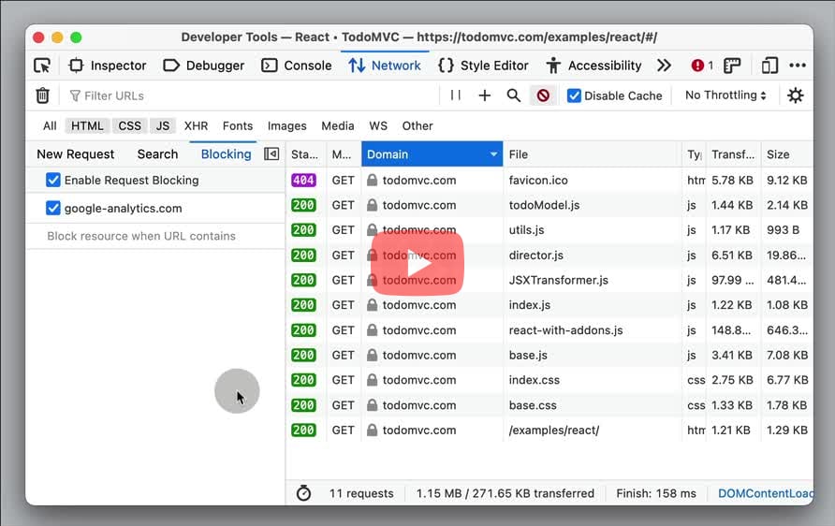
Task: Start performance analysis stopwatch icon
Action: pos(303,493)
